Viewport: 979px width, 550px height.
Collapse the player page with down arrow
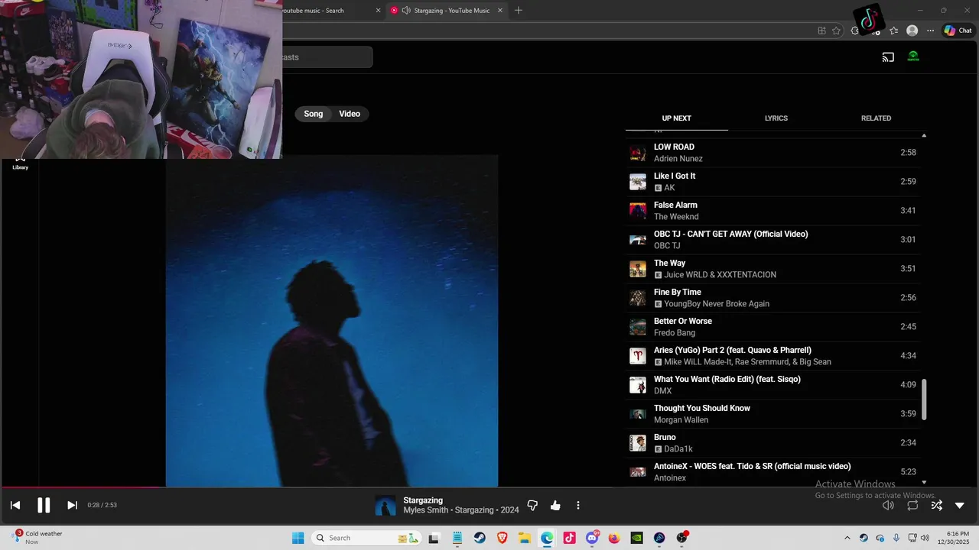960,505
